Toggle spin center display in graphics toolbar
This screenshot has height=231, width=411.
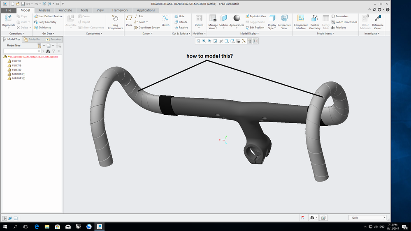pyautogui.click(x=255, y=41)
